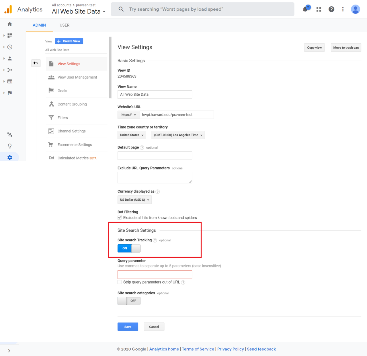The height and width of the screenshot is (356, 367).
Task: Turn off Site search Tracking toggle
Action: 129,248
